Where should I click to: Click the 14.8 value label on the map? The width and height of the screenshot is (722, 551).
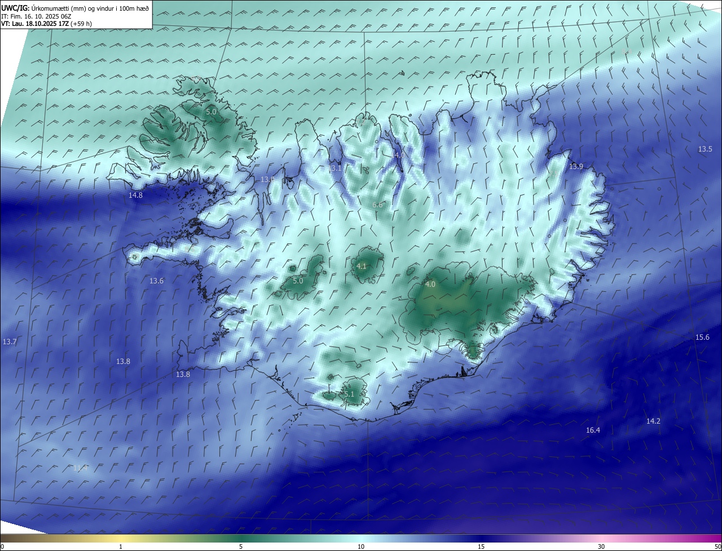pyautogui.click(x=135, y=195)
